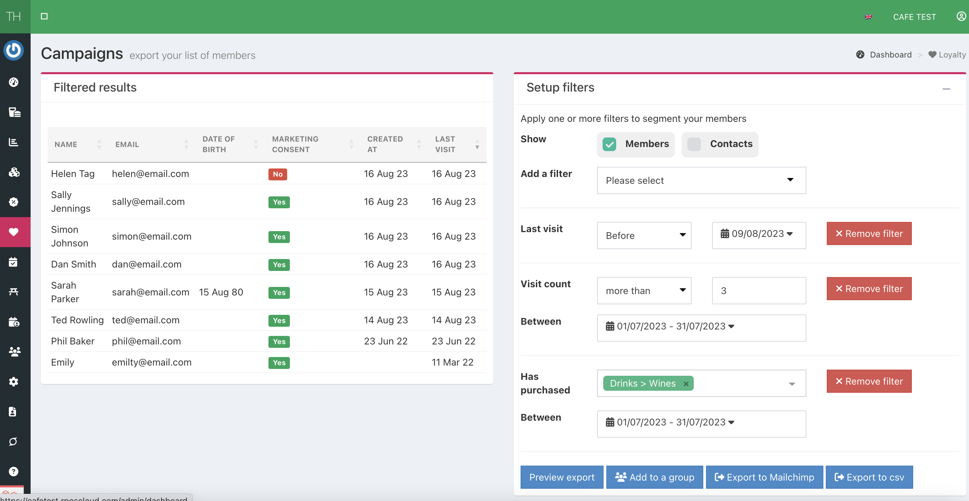Uncheck the Members checkbox
Screen dimensions: 969x501
609,144
